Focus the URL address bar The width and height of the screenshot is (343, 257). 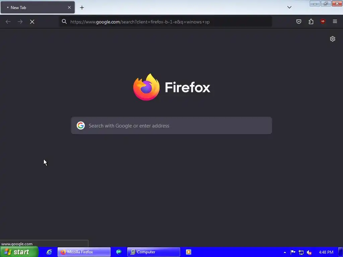click(166, 22)
